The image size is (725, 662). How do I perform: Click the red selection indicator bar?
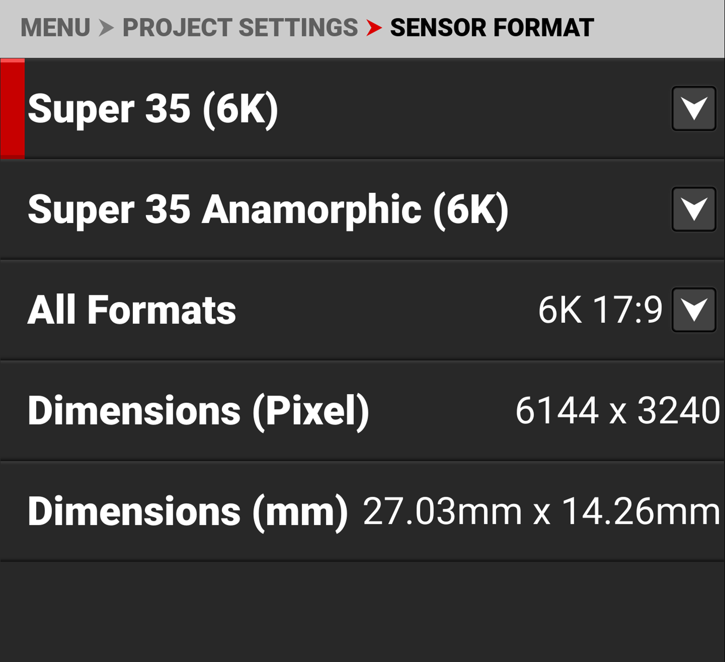pyautogui.click(x=13, y=109)
